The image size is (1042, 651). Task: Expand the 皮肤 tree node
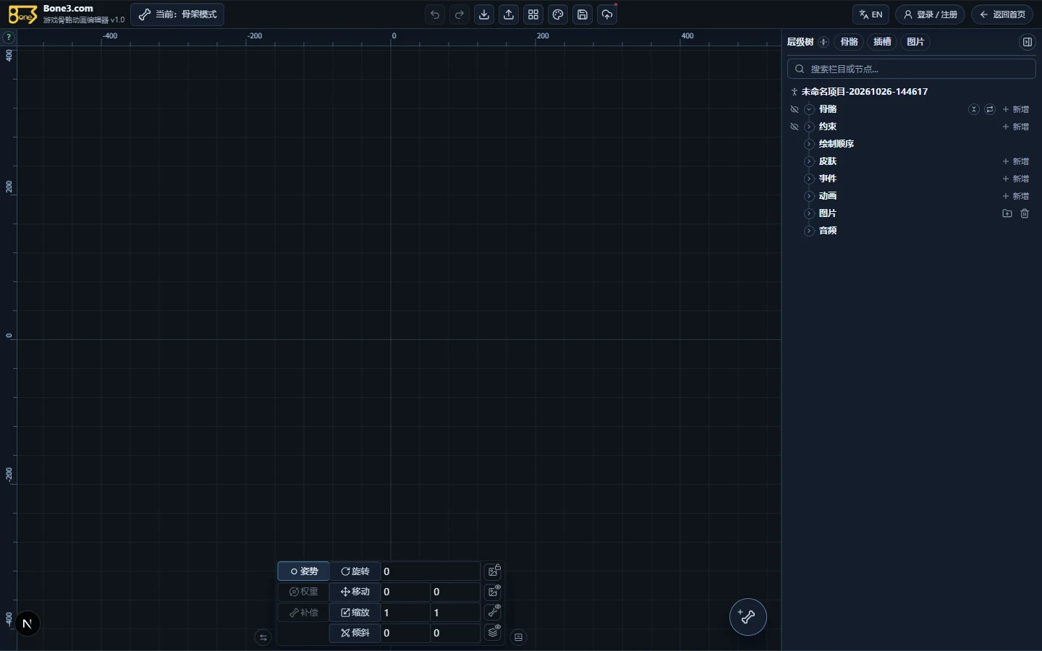(809, 161)
